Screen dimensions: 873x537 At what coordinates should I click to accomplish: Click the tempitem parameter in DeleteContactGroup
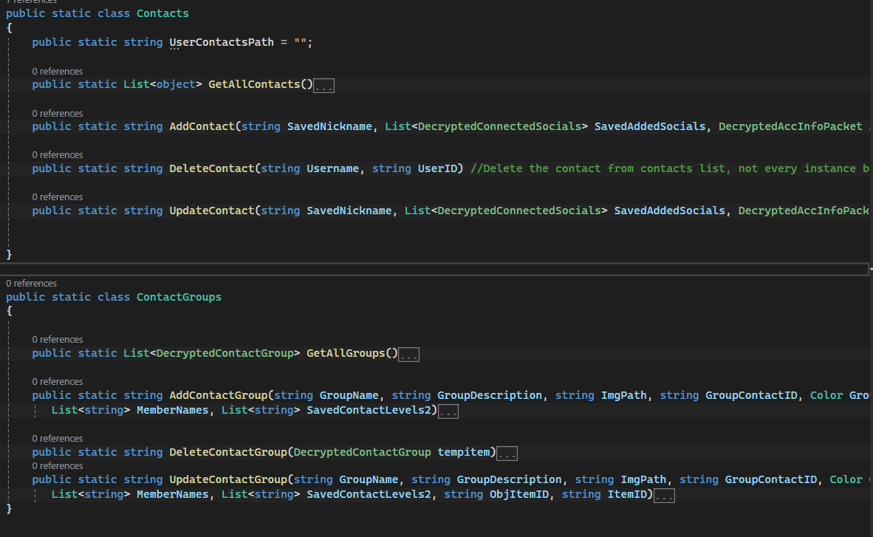pyautogui.click(x=467, y=452)
